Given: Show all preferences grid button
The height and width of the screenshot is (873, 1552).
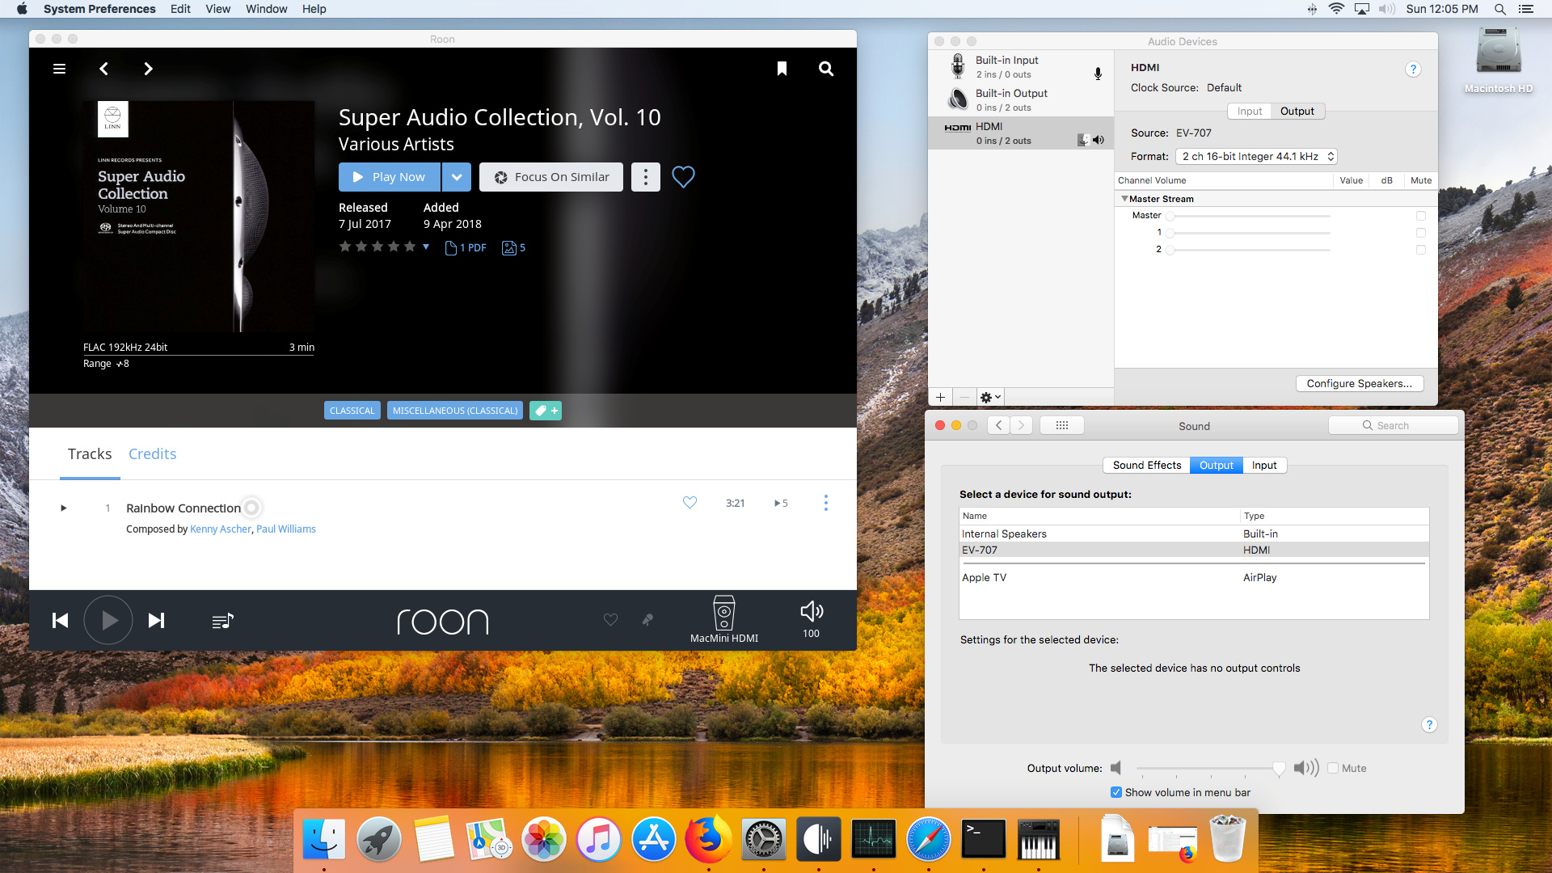Looking at the screenshot, I should pos(1062,425).
